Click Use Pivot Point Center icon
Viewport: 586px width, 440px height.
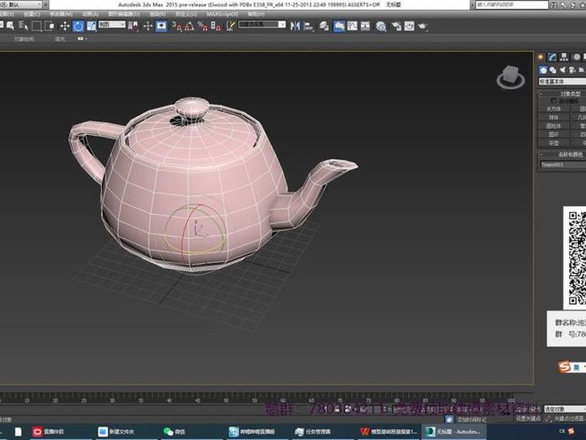133,26
